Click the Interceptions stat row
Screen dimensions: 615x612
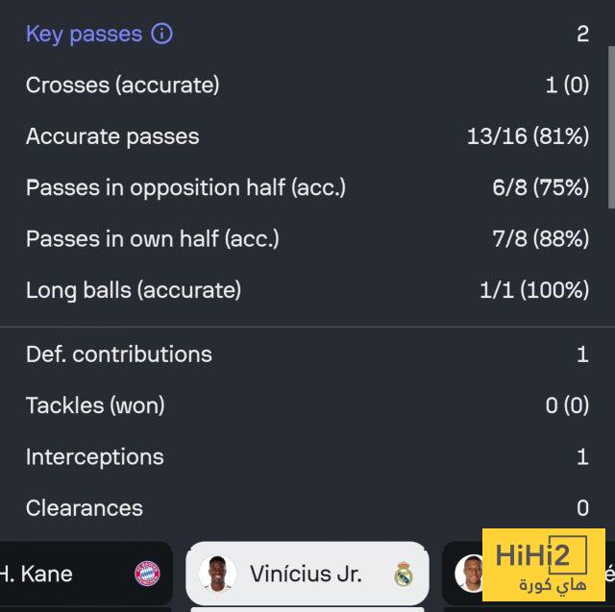(307, 456)
